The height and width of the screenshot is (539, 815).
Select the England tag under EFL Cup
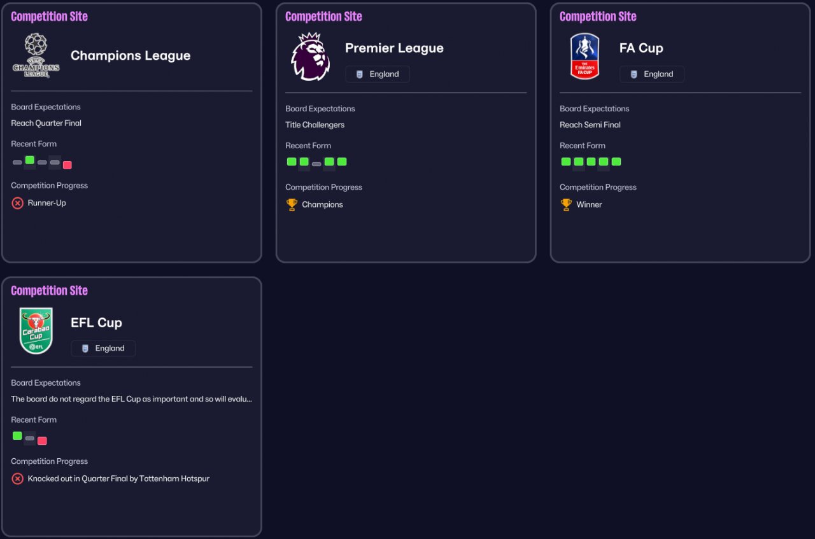tap(103, 348)
